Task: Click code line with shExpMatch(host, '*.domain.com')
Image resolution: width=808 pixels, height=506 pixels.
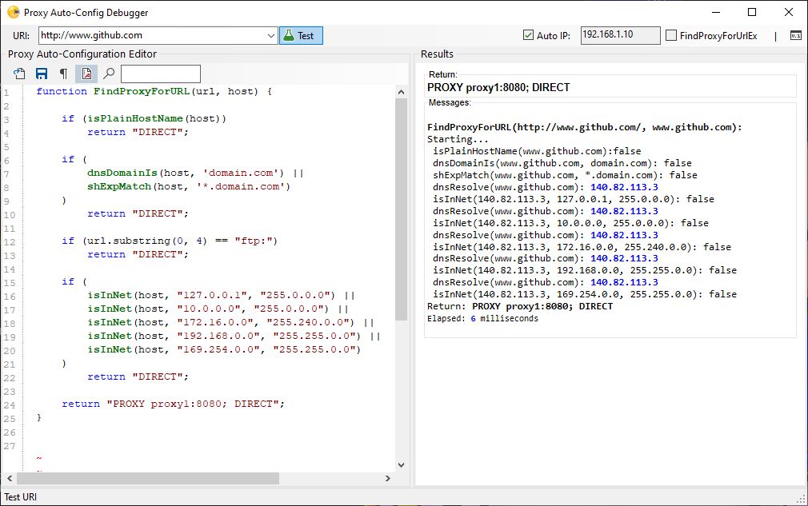Action: [x=189, y=186]
